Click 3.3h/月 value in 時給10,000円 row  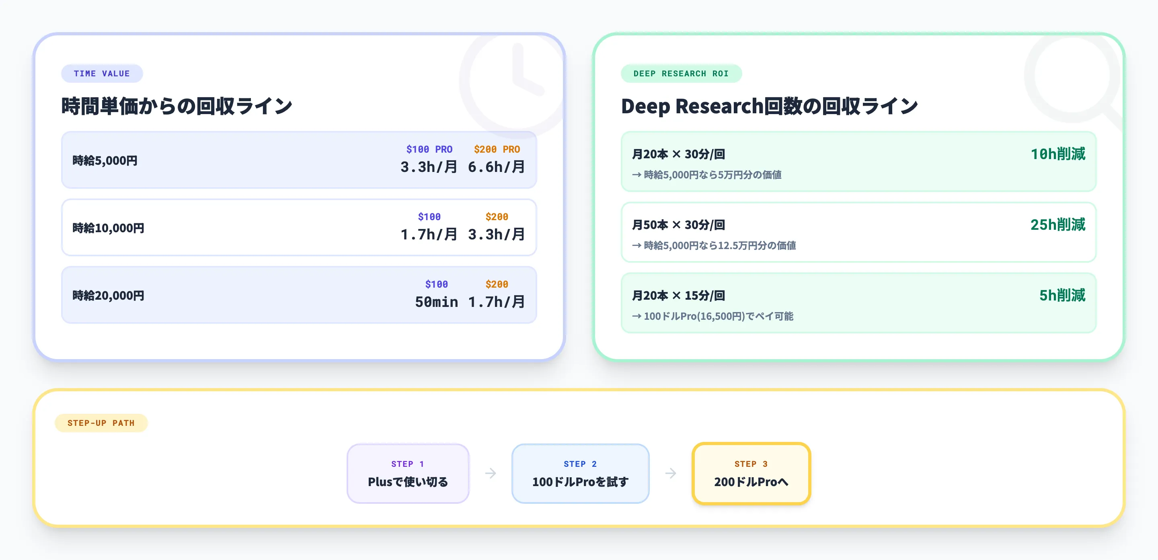click(x=496, y=235)
